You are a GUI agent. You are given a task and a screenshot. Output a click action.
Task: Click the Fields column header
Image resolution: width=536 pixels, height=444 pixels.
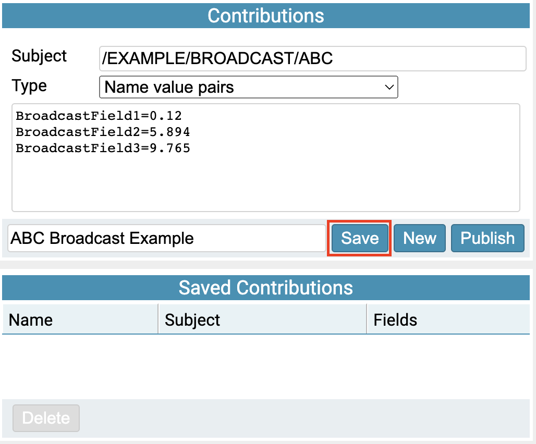point(448,319)
